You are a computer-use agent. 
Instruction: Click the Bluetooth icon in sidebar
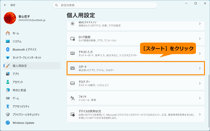(8, 49)
